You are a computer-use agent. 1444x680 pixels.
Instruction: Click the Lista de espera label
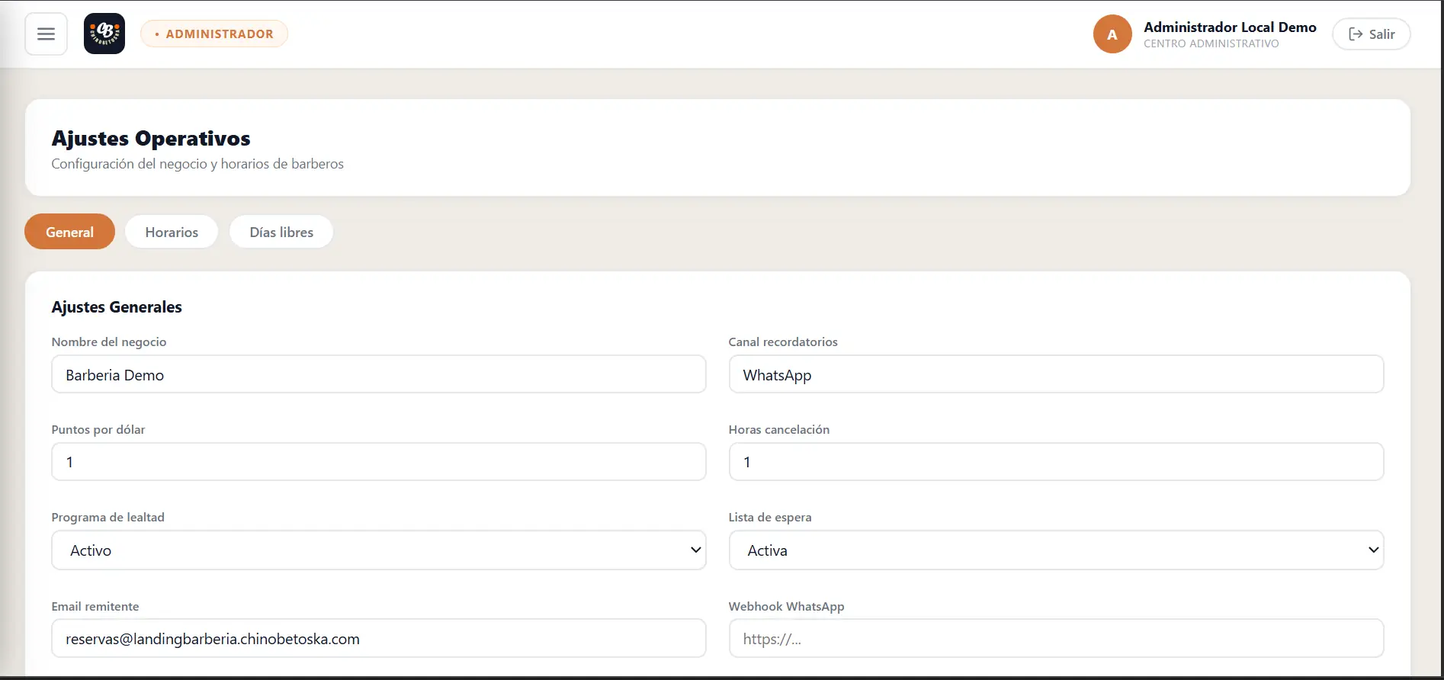pos(770,517)
